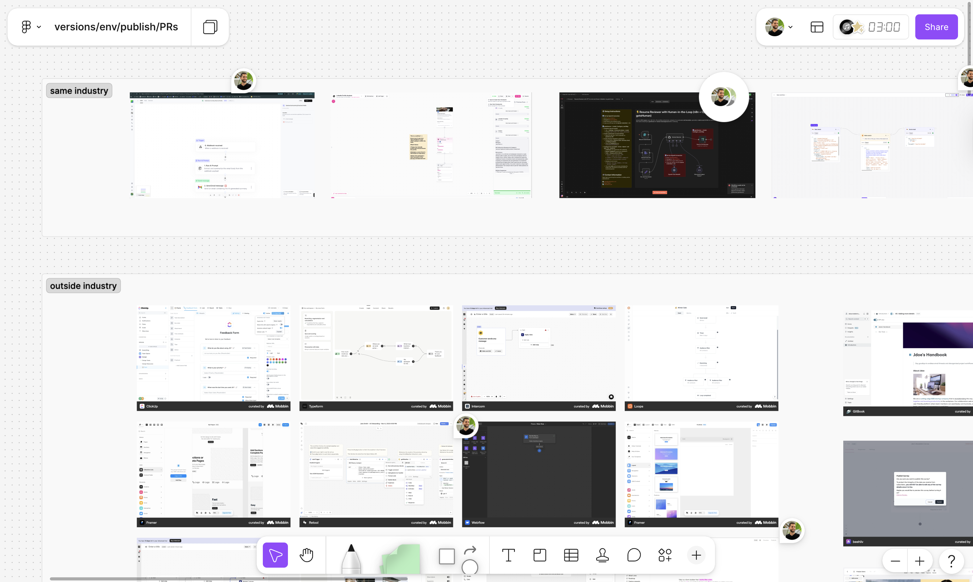973x582 pixels.
Task: Select the circle shape tool
Action: click(x=470, y=567)
